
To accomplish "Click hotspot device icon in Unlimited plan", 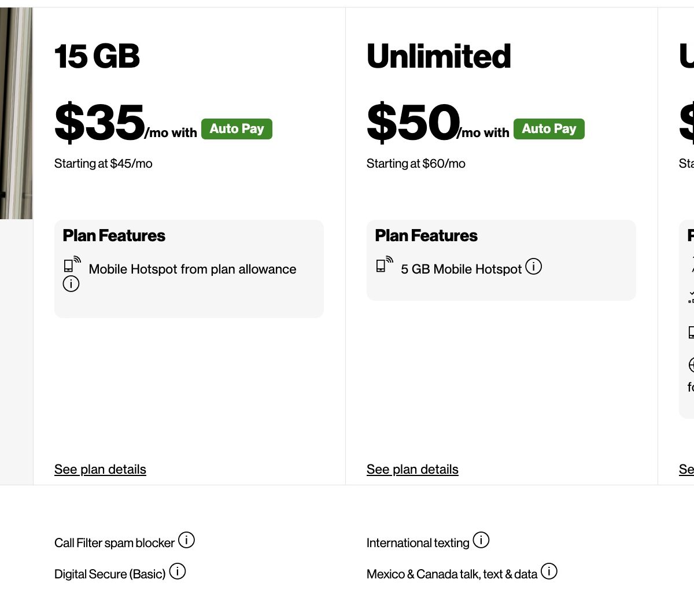I will click(x=384, y=264).
